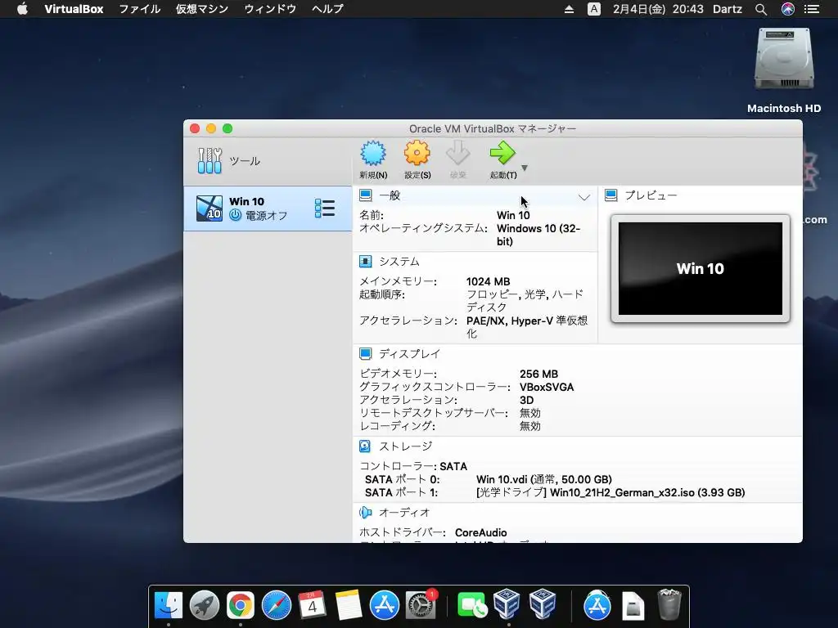This screenshot has height=628, width=838.
Task: Open the Apple menu
Action: tap(22, 9)
